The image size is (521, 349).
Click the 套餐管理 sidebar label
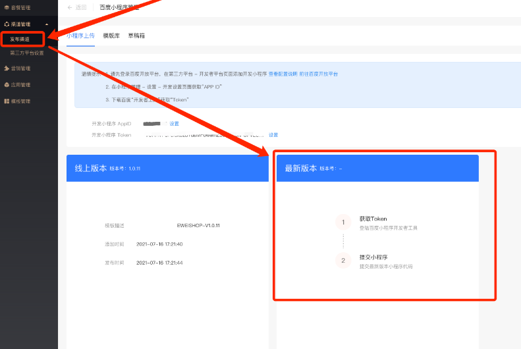(x=20, y=7)
